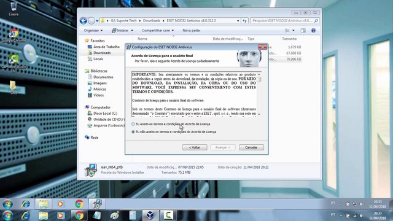Click the Cancelar button
Screen dimensions: 393x221
[x=251, y=147]
